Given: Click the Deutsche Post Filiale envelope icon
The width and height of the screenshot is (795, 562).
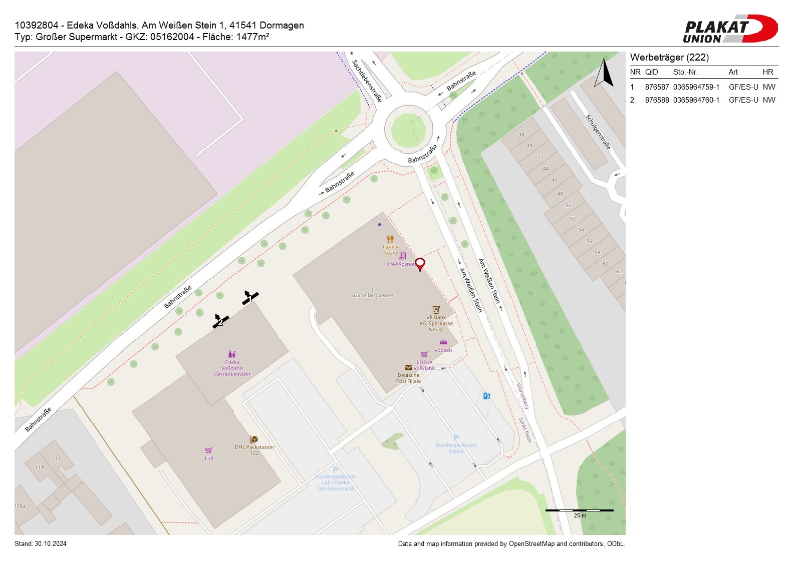Looking at the screenshot, I should 408,368.
